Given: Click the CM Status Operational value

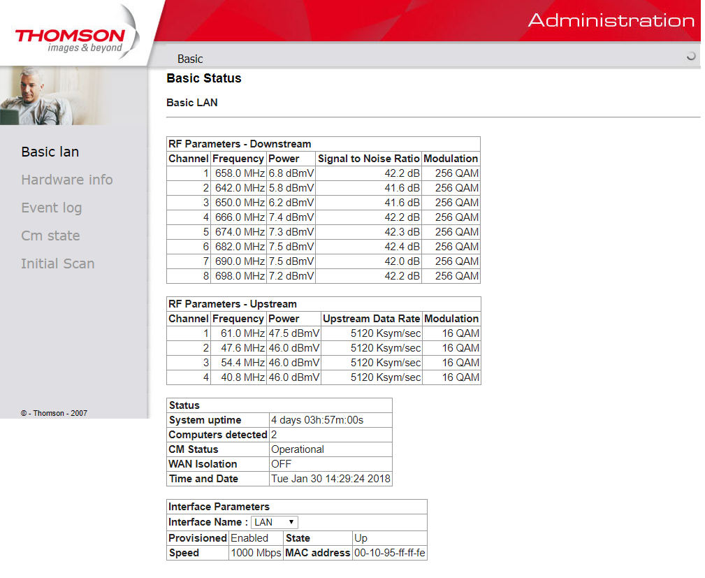Looking at the screenshot, I should pos(298,449).
